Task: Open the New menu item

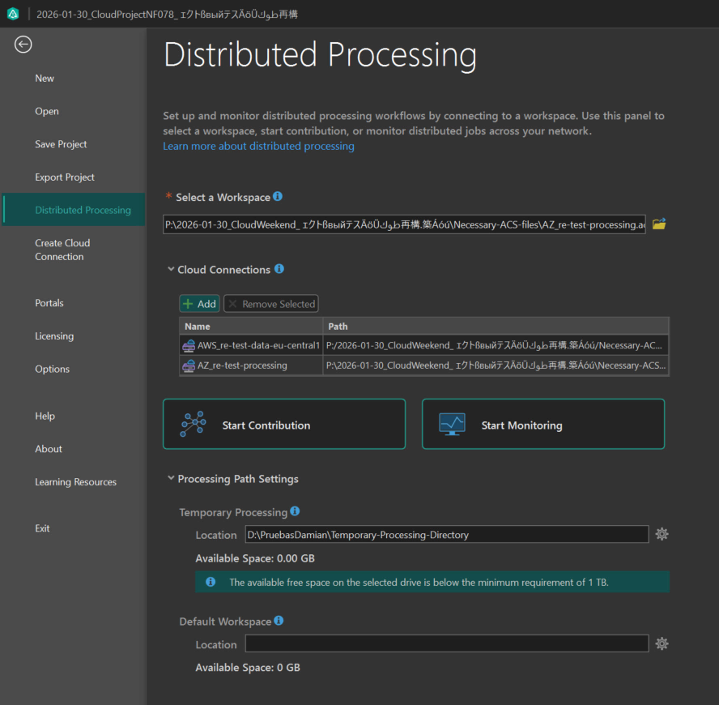Action: tap(45, 79)
